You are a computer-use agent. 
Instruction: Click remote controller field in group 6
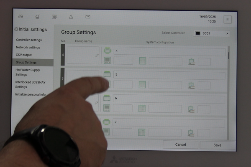pos(123,109)
